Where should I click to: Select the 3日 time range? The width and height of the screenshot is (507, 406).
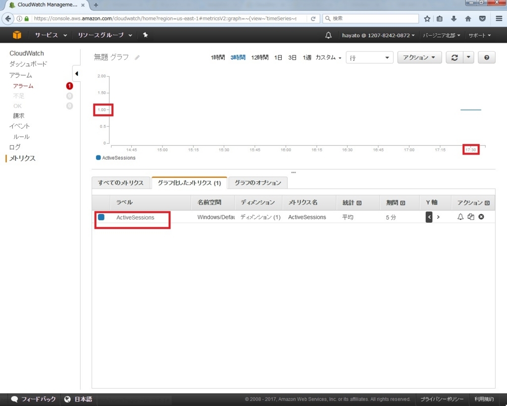tap(292, 57)
